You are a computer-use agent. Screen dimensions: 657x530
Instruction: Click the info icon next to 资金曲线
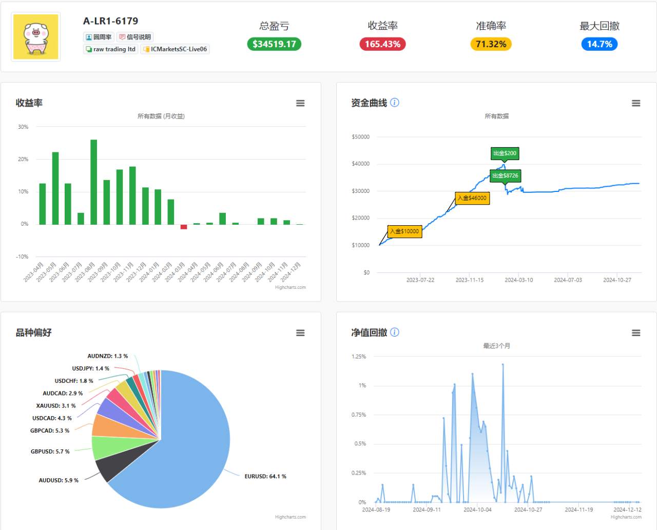point(395,102)
